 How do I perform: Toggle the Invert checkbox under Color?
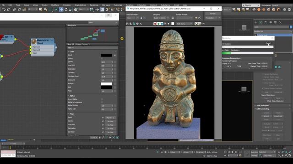pos(102,59)
